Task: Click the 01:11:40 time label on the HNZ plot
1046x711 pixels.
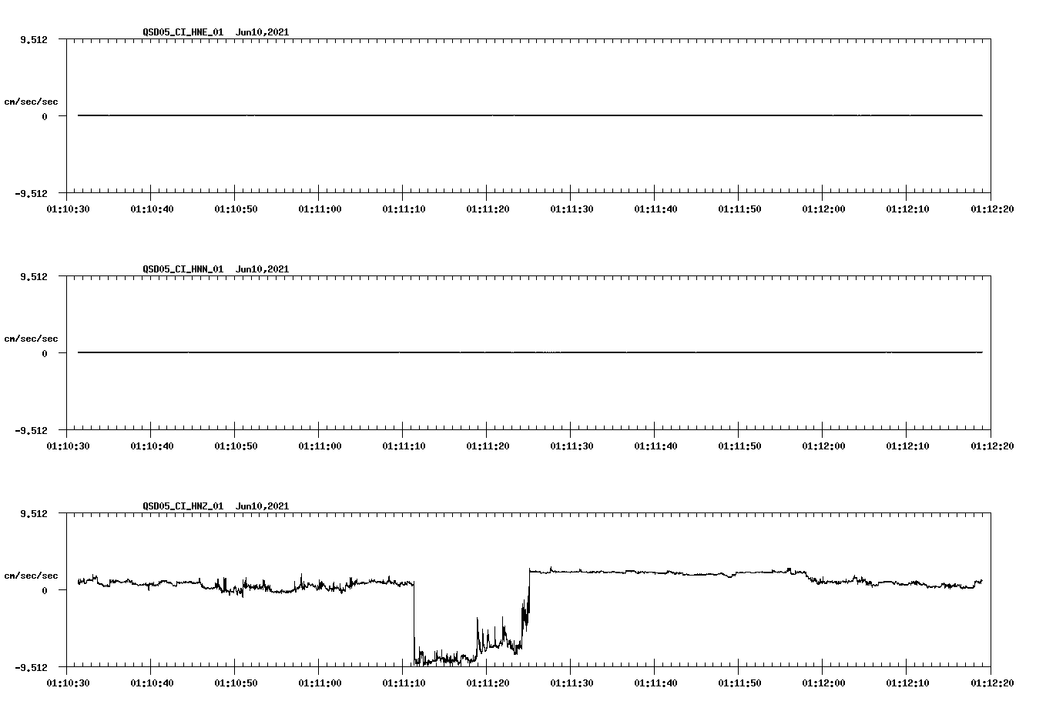Action: tap(655, 683)
